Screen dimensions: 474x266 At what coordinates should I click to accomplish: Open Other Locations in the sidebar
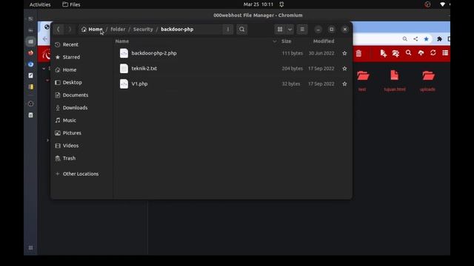(81, 174)
